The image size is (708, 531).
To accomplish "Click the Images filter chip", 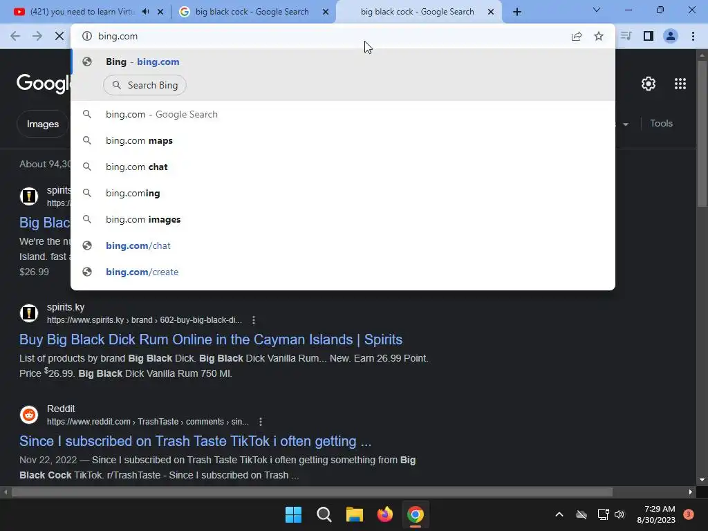I will (42, 124).
